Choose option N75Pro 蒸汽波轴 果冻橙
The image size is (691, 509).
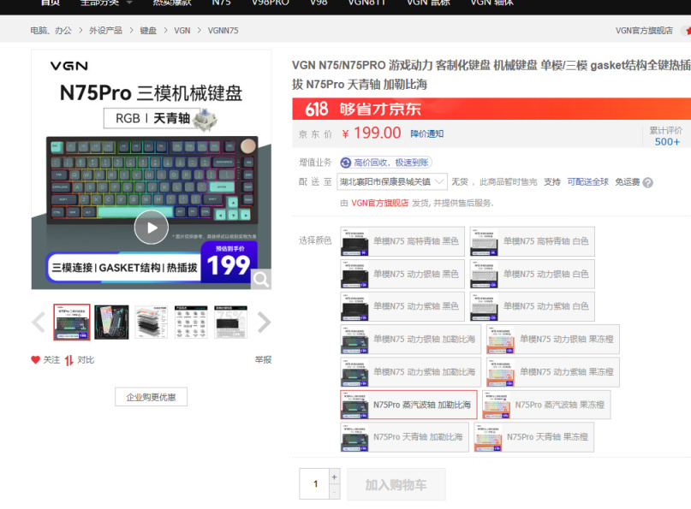point(546,405)
